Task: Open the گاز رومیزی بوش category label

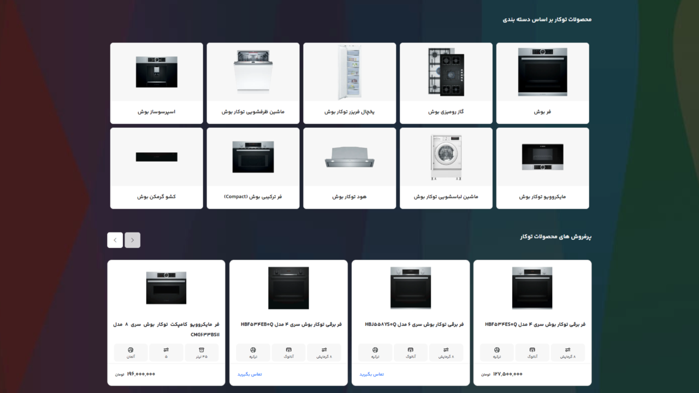Action: coord(446,112)
